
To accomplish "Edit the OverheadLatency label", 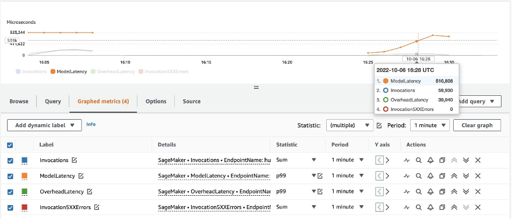I will (90, 192).
